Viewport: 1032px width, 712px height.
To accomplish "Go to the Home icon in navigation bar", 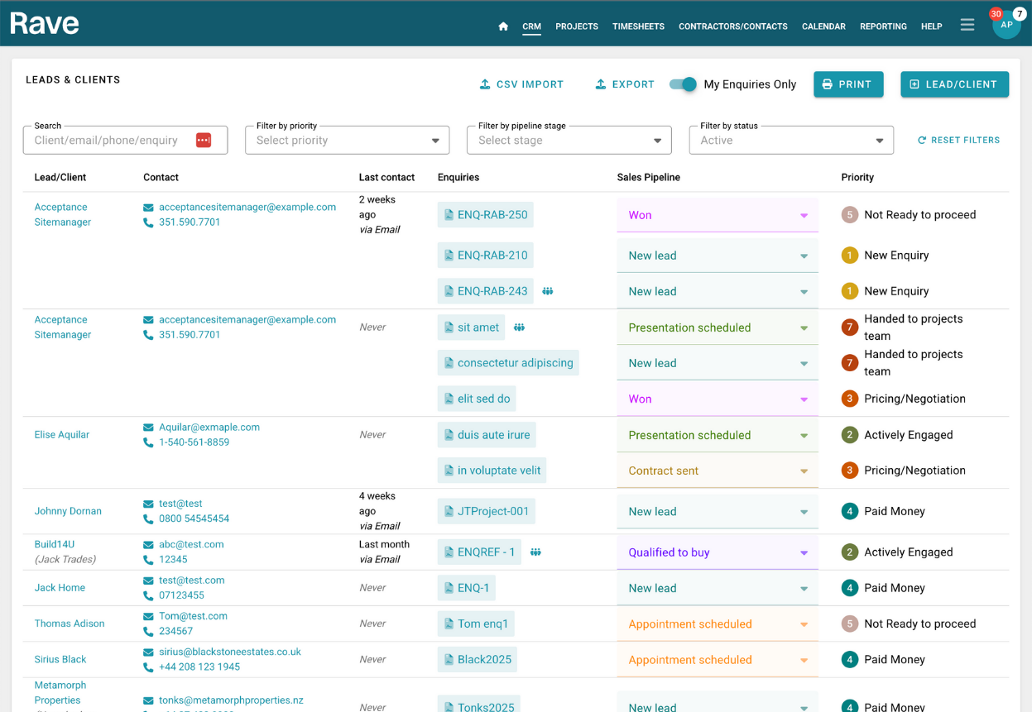I will point(503,26).
